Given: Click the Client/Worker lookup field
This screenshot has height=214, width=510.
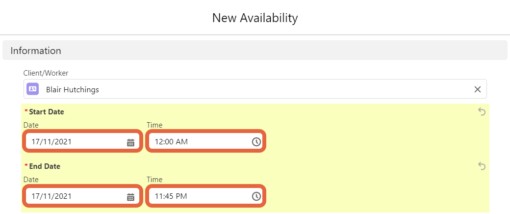Looking at the screenshot, I should (255, 89).
